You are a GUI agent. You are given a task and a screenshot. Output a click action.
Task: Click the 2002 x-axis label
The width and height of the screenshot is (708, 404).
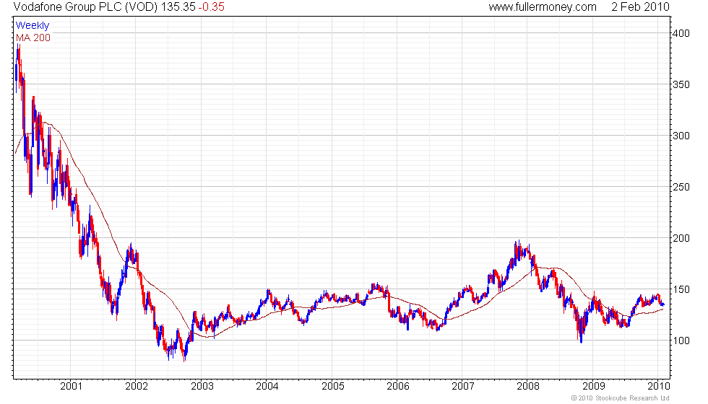coord(137,386)
